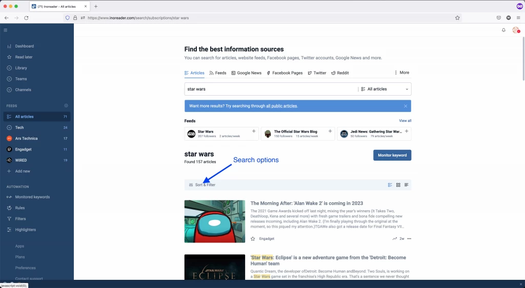Open notifications bell icon
525x288 pixels.
(x=503, y=30)
